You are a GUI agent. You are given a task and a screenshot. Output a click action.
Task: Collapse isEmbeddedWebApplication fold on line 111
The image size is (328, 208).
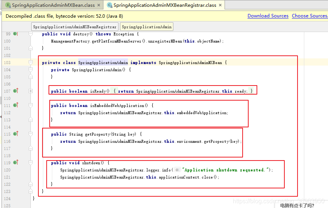[30, 105]
